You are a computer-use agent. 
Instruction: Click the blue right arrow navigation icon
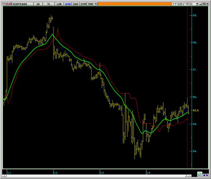[207, 175]
